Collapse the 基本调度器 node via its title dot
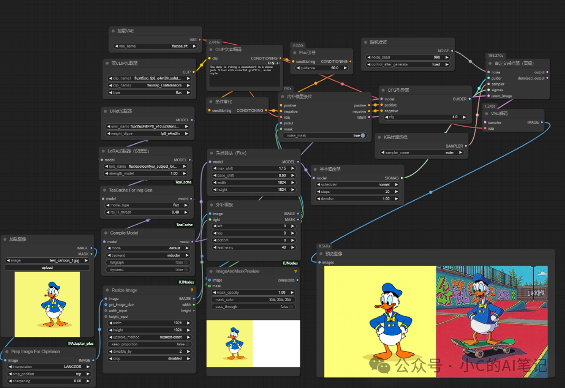This screenshot has width=565, height=388. point(315,169)
